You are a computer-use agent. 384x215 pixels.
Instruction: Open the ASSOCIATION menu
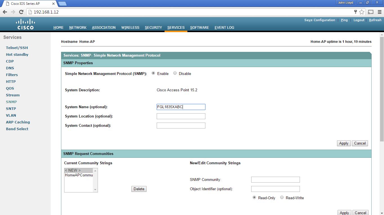[x=104, y=27]
